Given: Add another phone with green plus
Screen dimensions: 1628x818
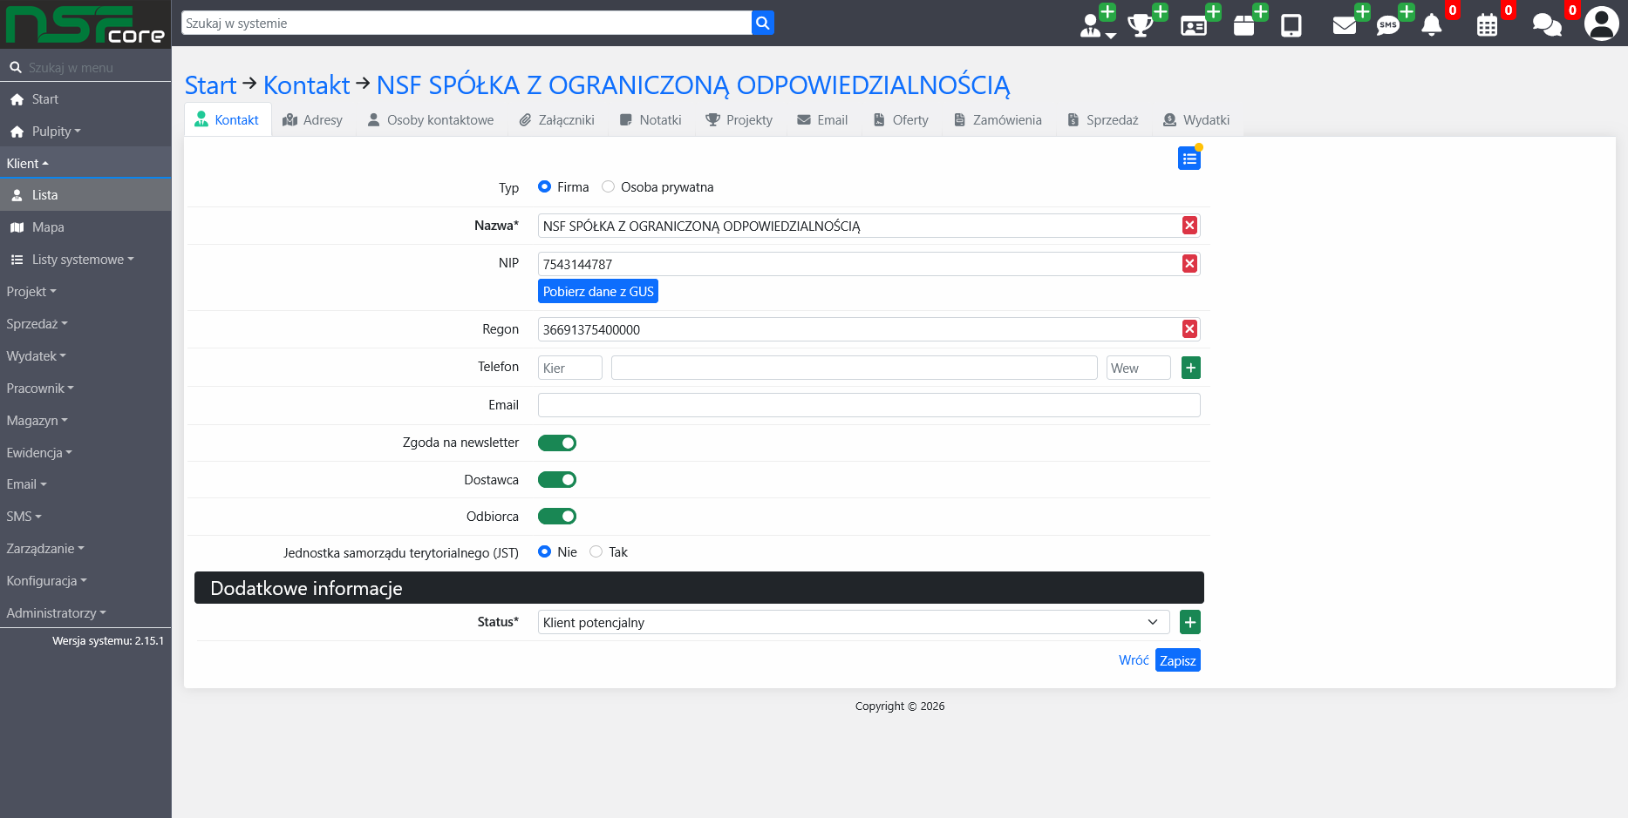Looking at the screenshot, I should tap(1191, 368).
